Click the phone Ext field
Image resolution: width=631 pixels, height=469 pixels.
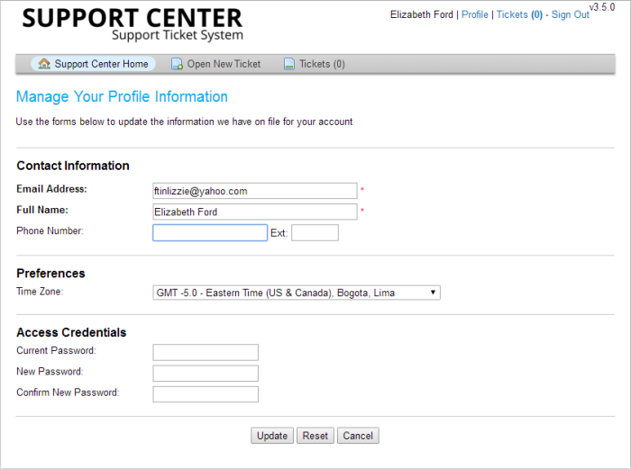coord(315,232)
